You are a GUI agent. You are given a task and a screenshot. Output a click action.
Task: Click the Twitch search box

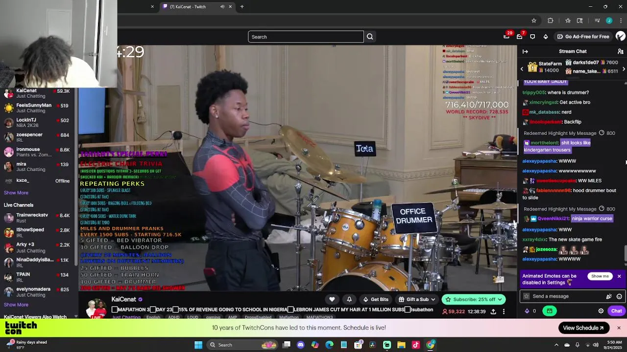[x=306, y=37]
